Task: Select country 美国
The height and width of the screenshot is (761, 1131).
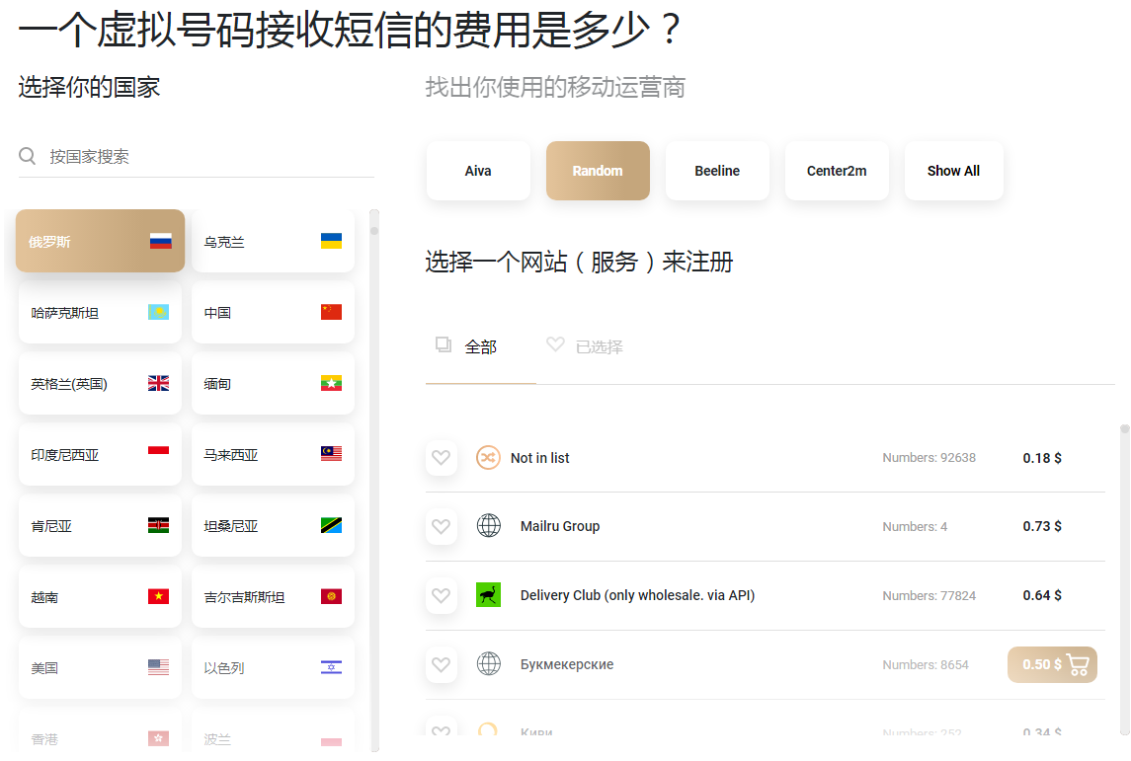Action: (x=101, y=668)
